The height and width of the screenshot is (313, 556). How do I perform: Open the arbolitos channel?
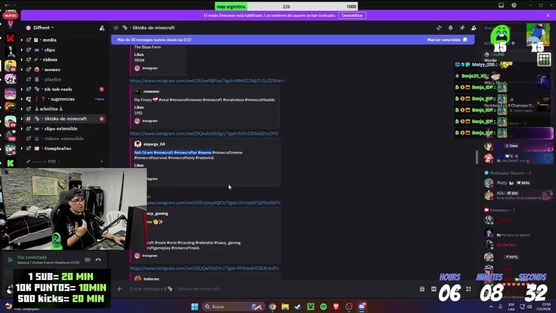(65, 109)
